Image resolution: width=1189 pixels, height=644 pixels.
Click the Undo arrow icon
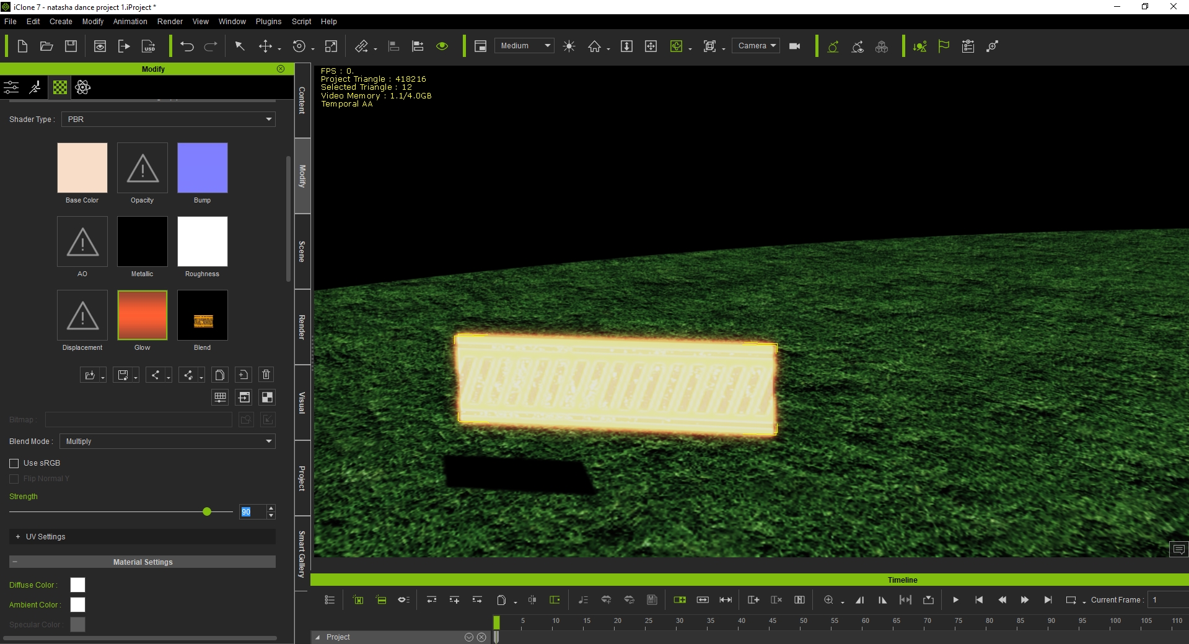[186, 46]
